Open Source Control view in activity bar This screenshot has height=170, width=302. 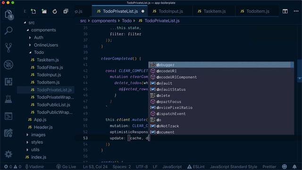coord(8,47)
